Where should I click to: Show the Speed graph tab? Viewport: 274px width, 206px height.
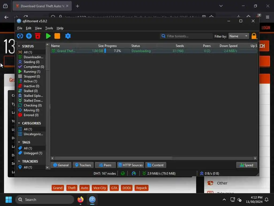[x=246, y=165]
